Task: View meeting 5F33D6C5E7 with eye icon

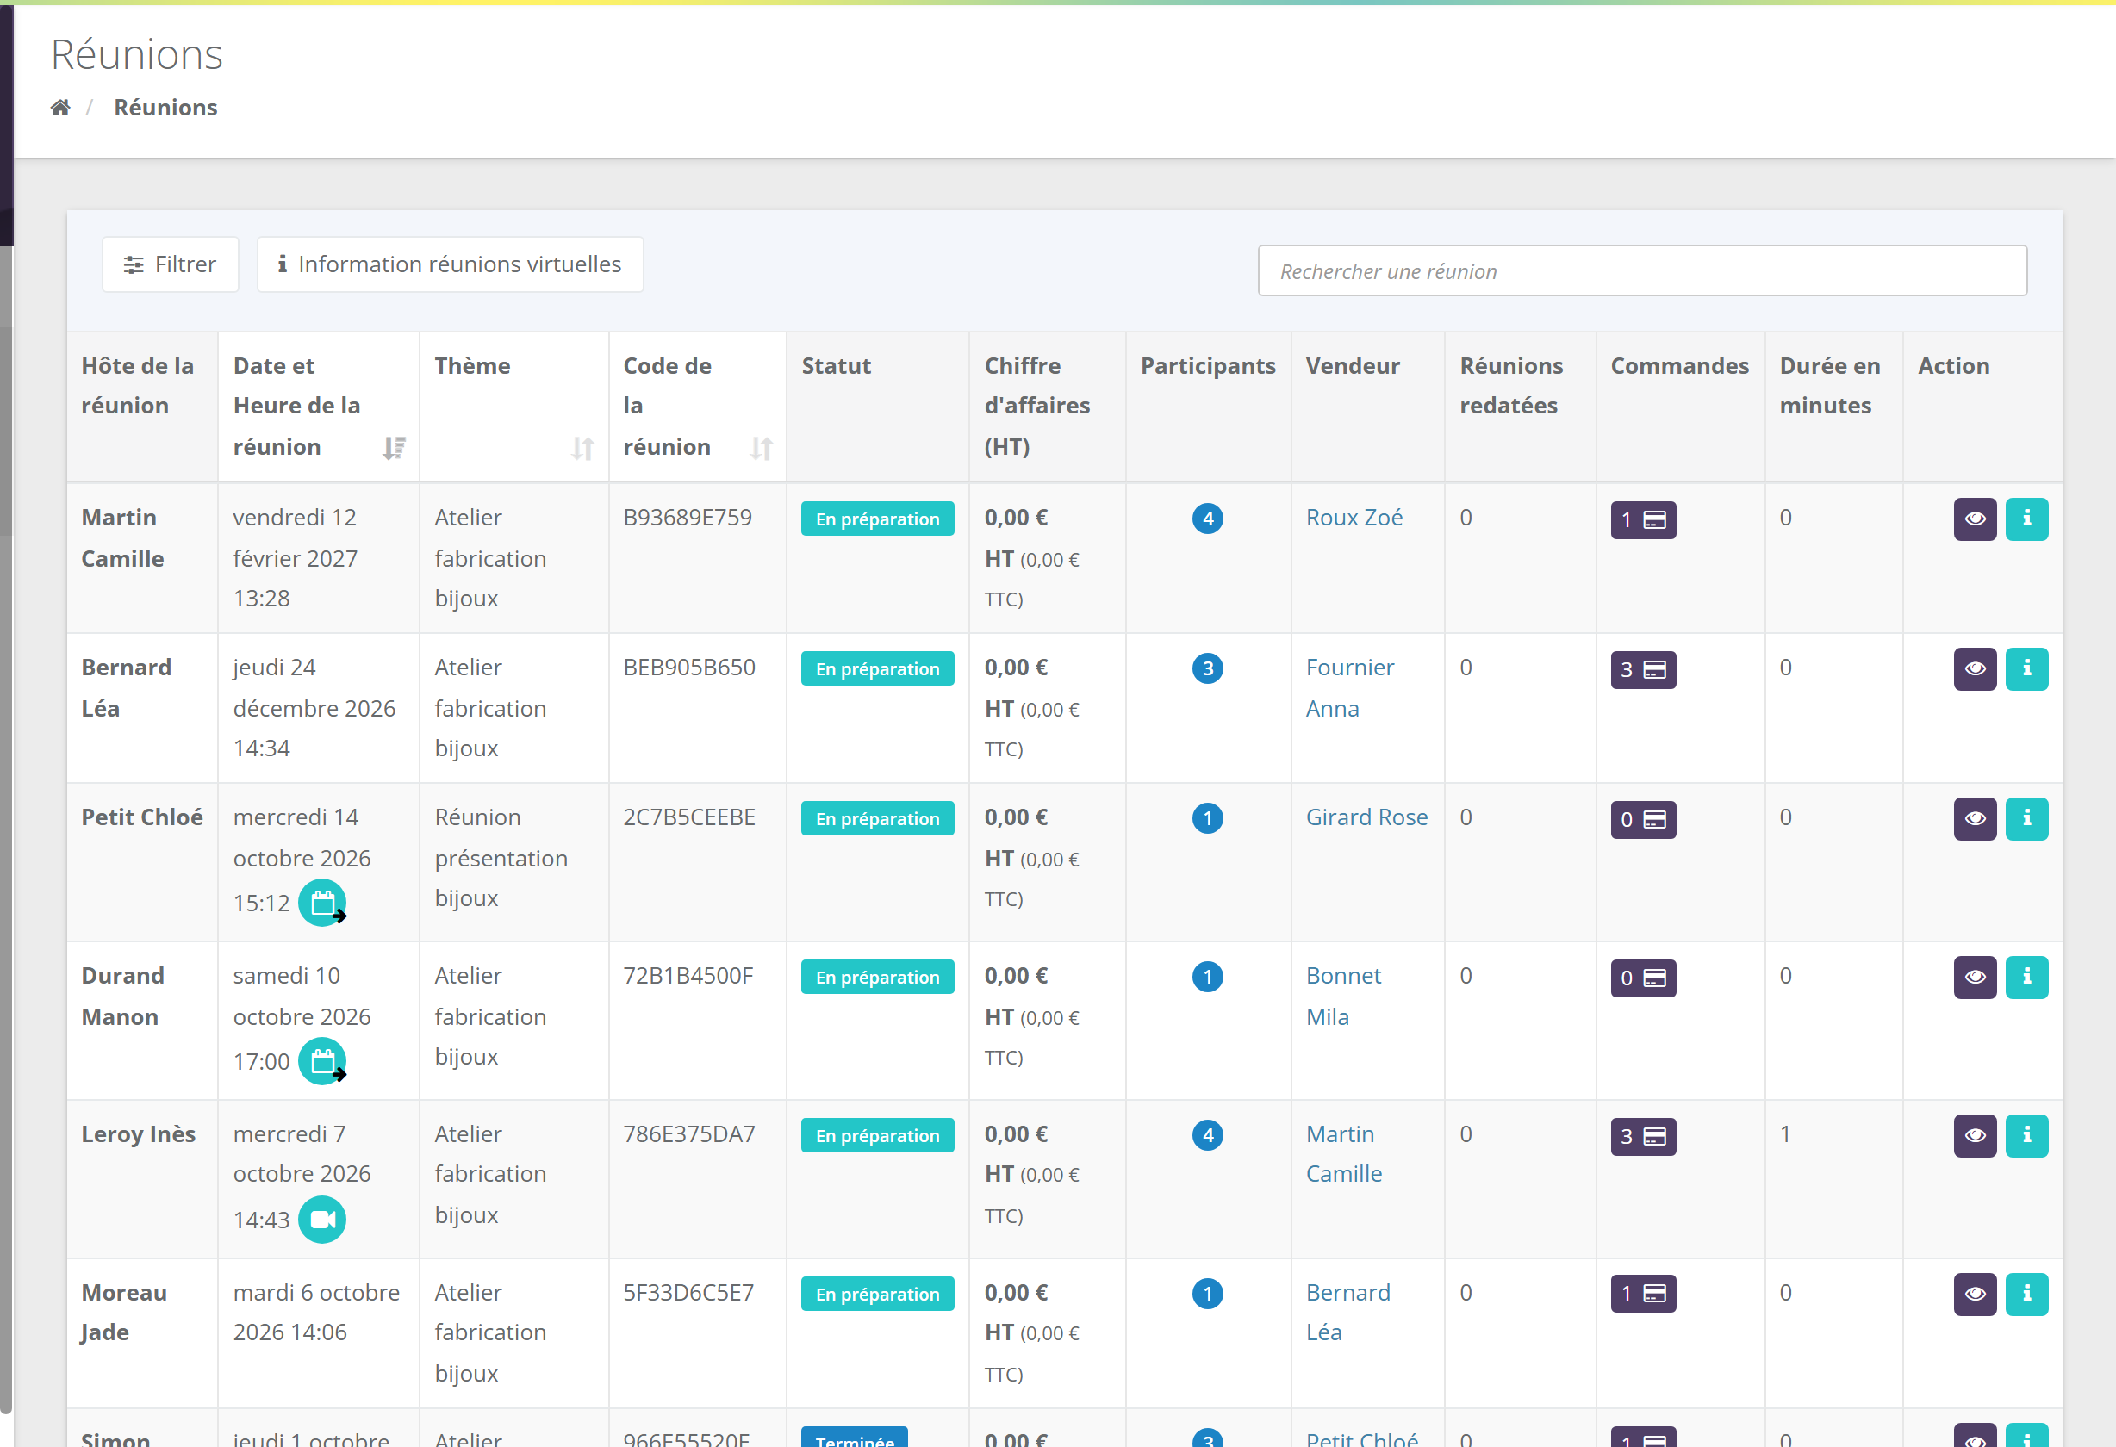Action: click(1974, 1294)
